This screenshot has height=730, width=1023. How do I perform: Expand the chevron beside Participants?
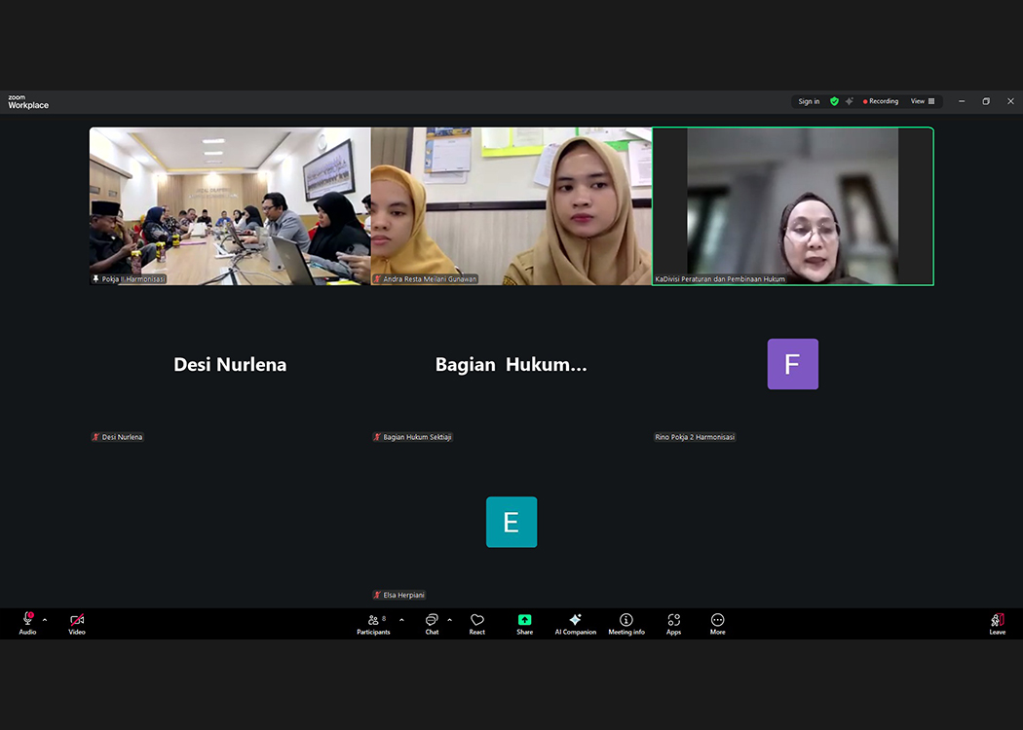coord(401,620)
